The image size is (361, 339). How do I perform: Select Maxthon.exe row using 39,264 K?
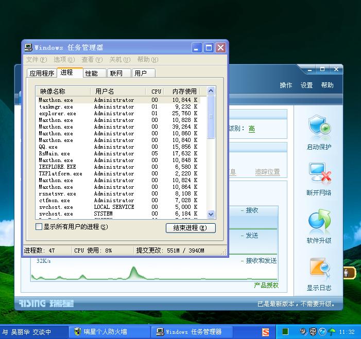tap(118, 127)
